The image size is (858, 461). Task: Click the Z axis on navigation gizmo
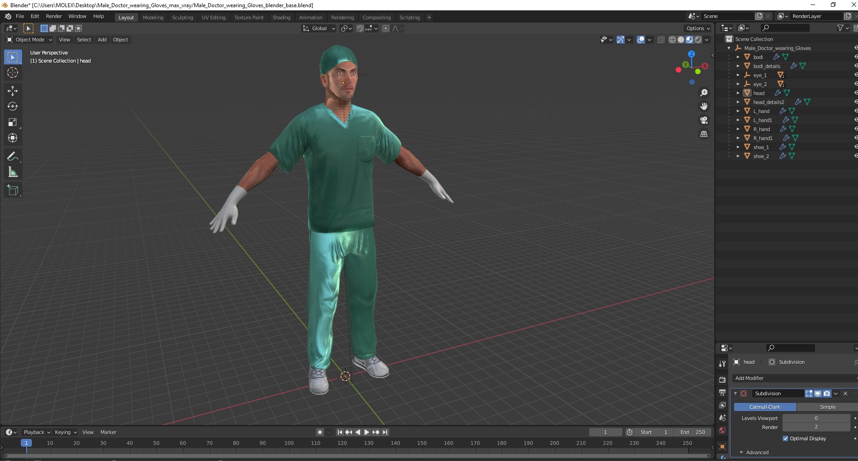tap(691, 54)
